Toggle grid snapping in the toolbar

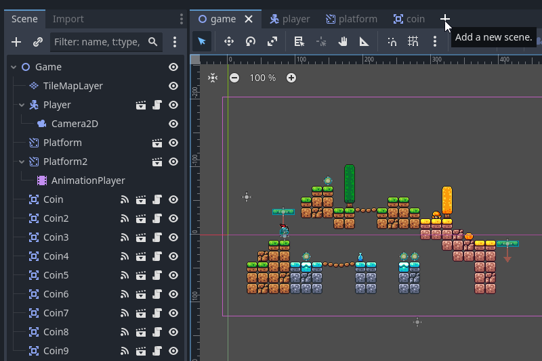pyautogui.click(x=413, y=41)
